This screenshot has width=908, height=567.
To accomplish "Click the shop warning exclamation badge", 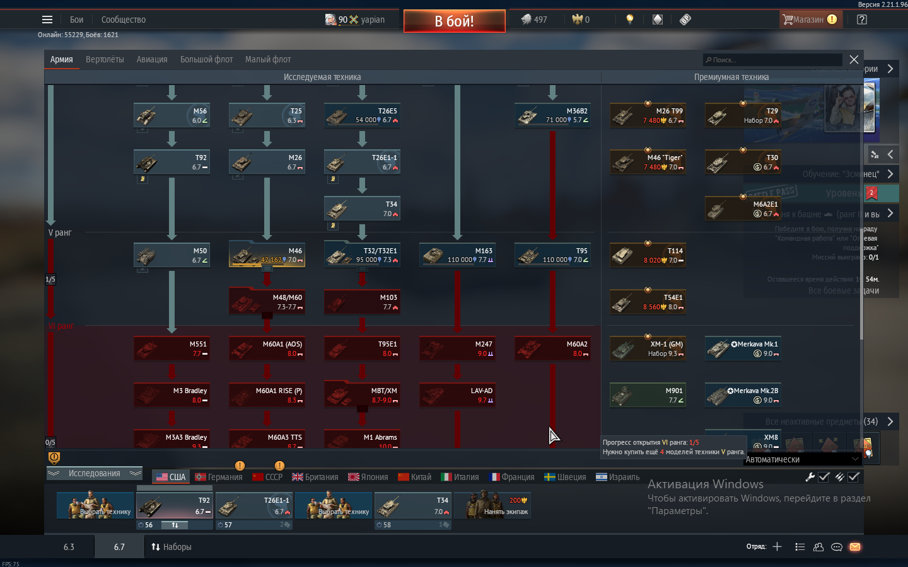I will (832, 20).
